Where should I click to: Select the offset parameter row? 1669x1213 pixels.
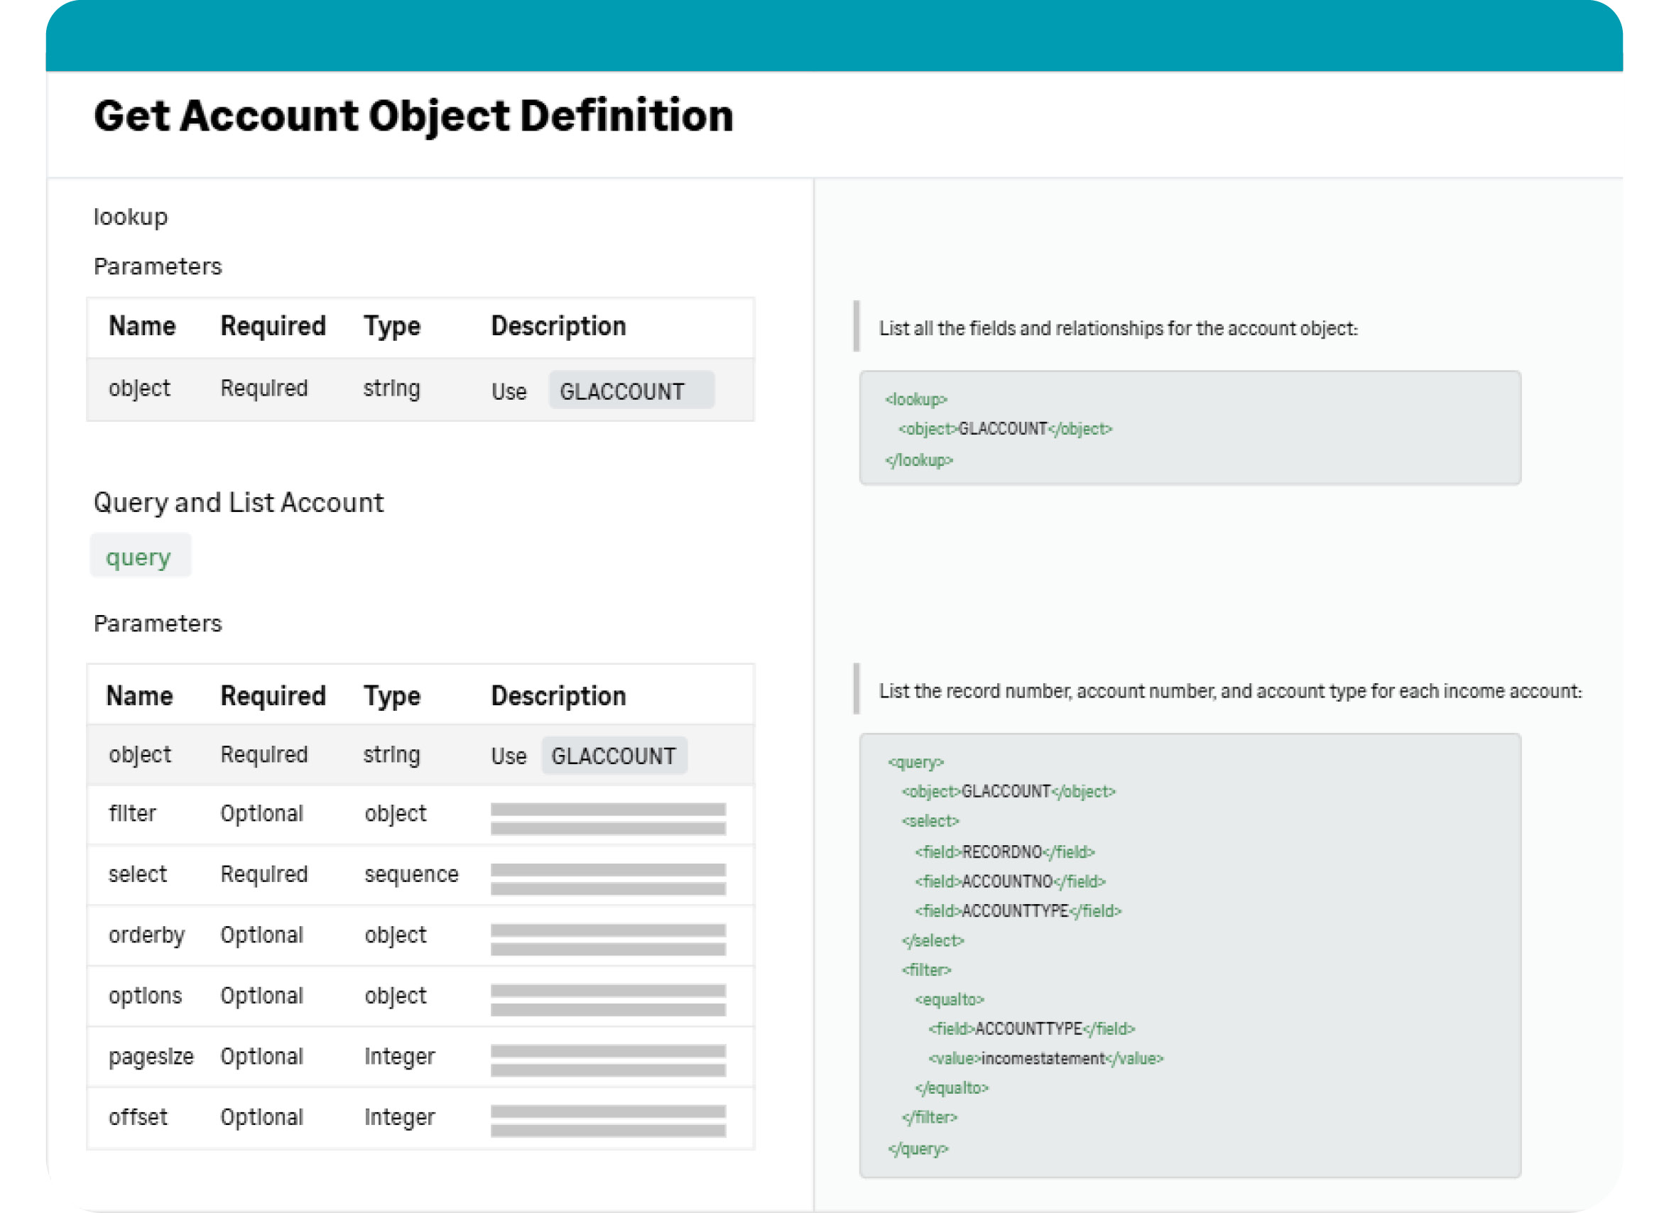coord(420,1117)
